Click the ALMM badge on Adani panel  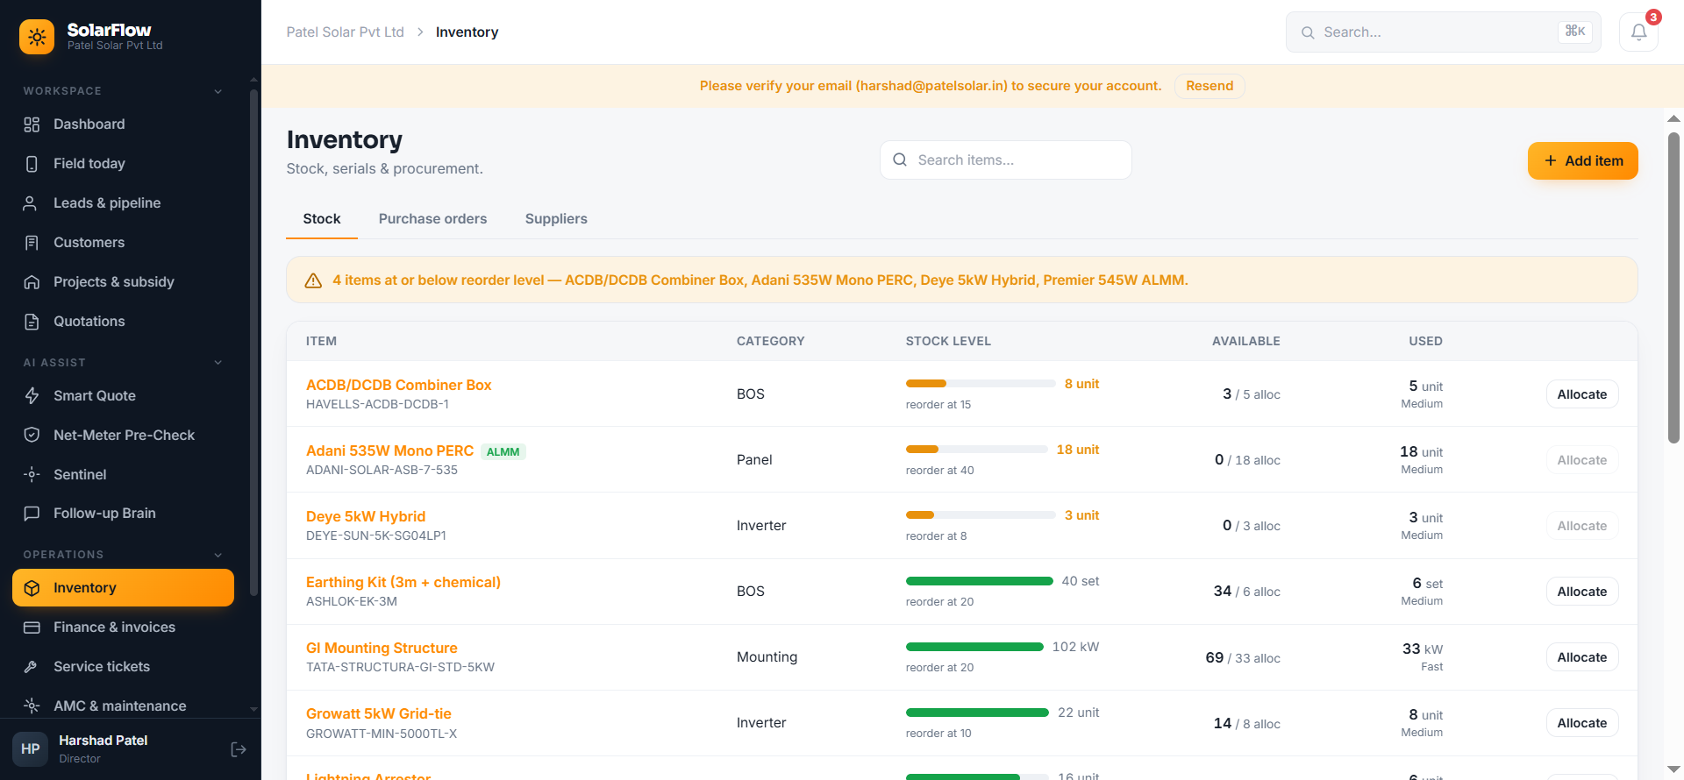click(503, 452)
